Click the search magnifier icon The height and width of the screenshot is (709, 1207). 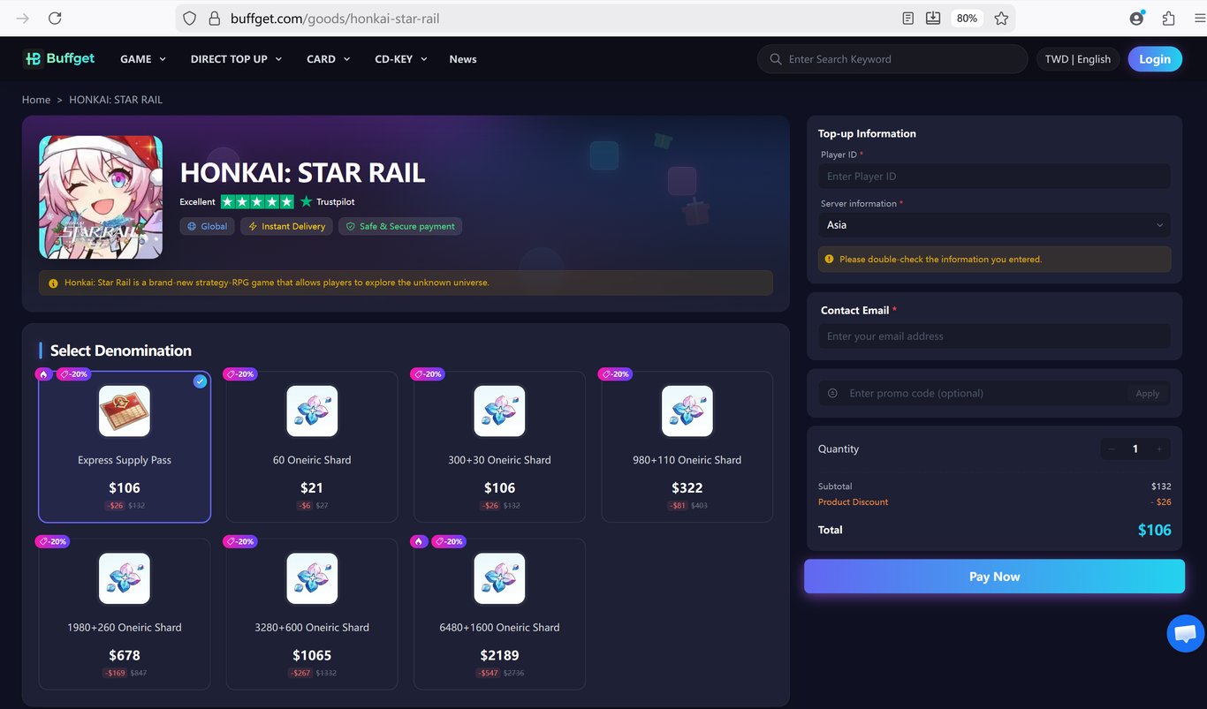tap(776, 59)
